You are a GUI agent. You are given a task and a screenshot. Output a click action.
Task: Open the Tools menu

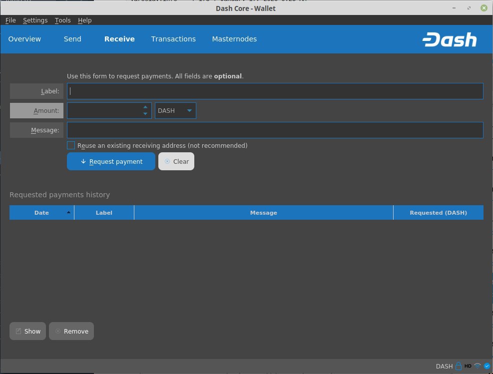click(62, 20)
